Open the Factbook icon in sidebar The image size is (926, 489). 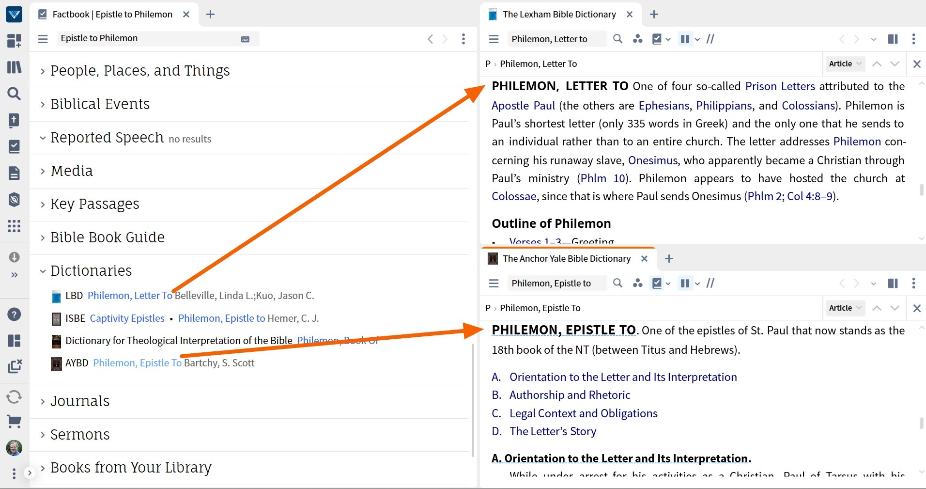tap(14, 146)
